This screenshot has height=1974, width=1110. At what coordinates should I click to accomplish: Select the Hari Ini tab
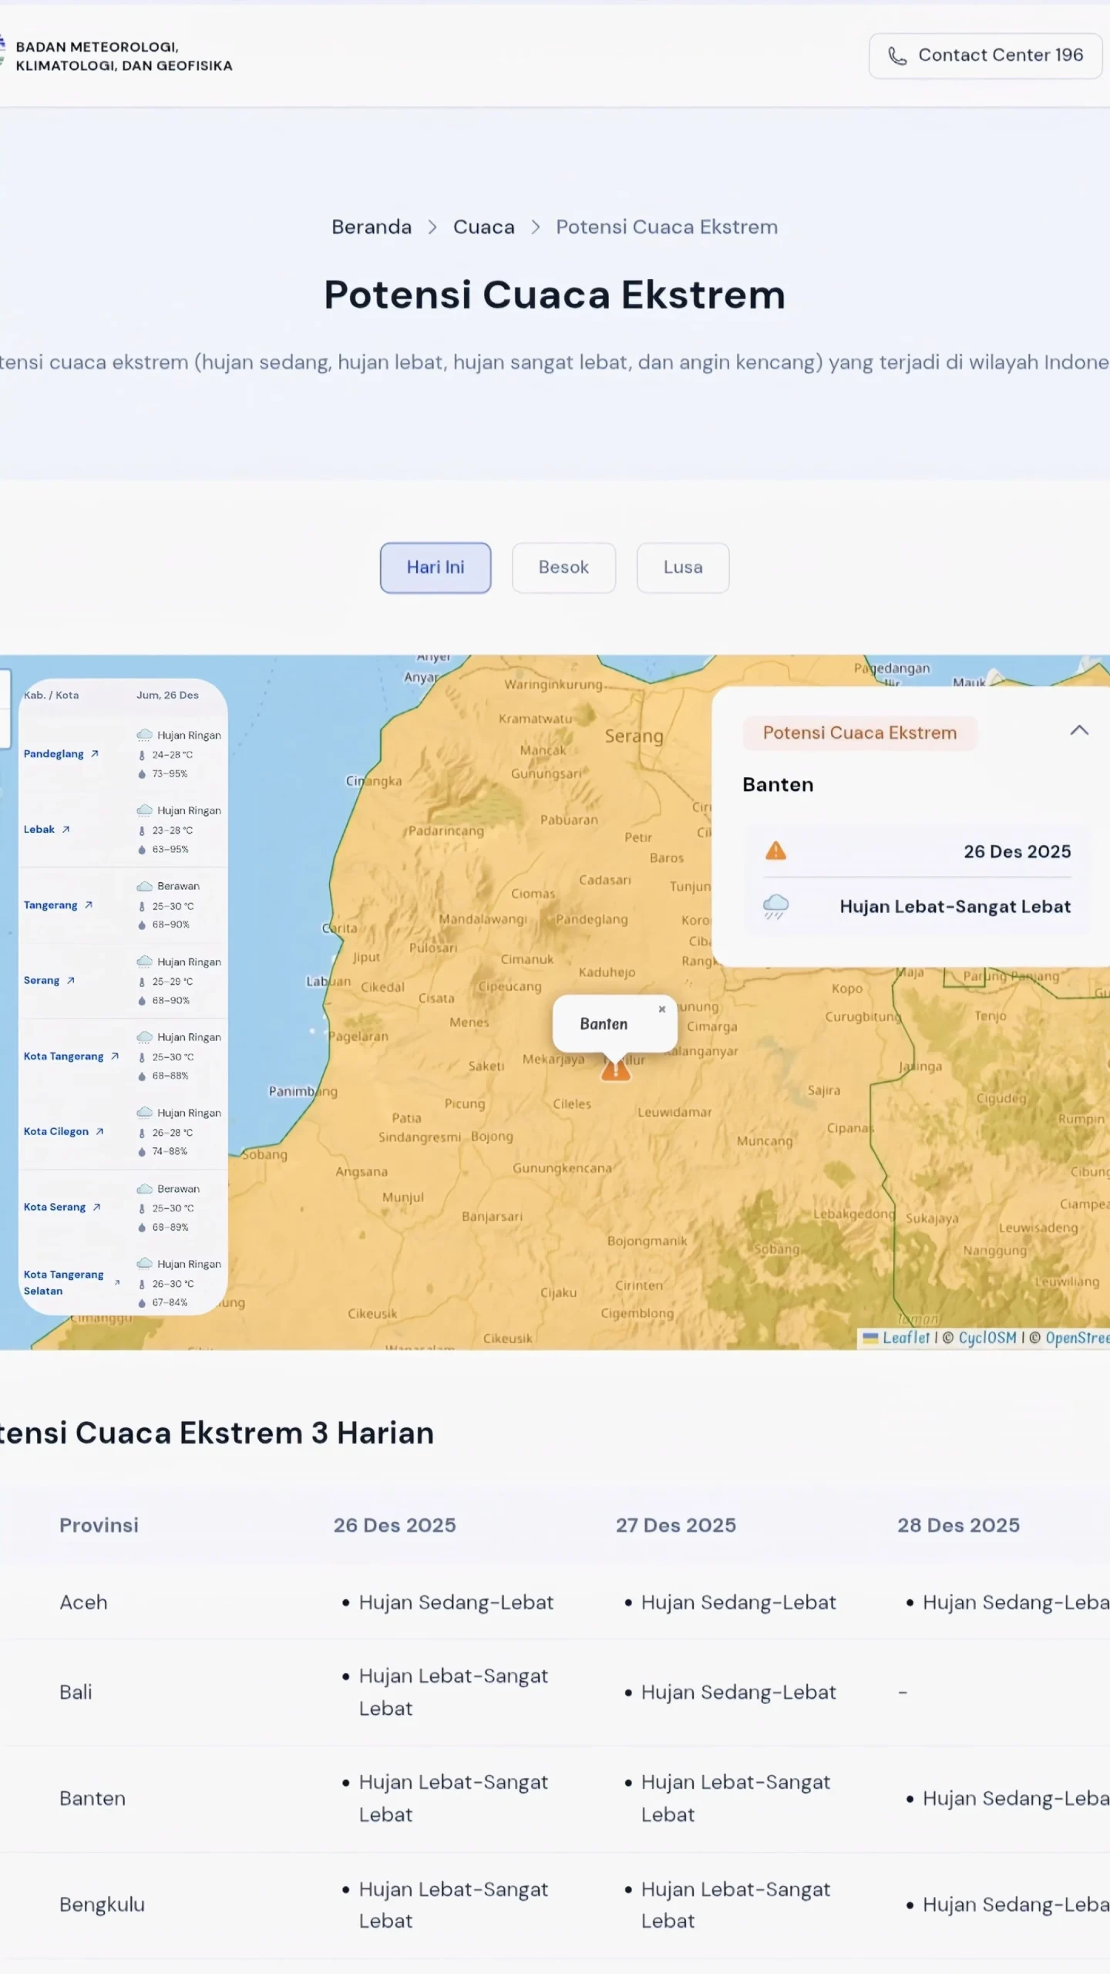pos(436,568)
